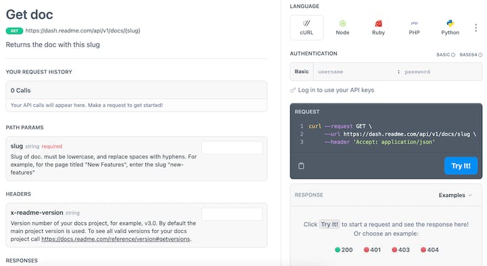
Task: Click the endpoint URL text under Get doc
Action: [x=83, y=30]
